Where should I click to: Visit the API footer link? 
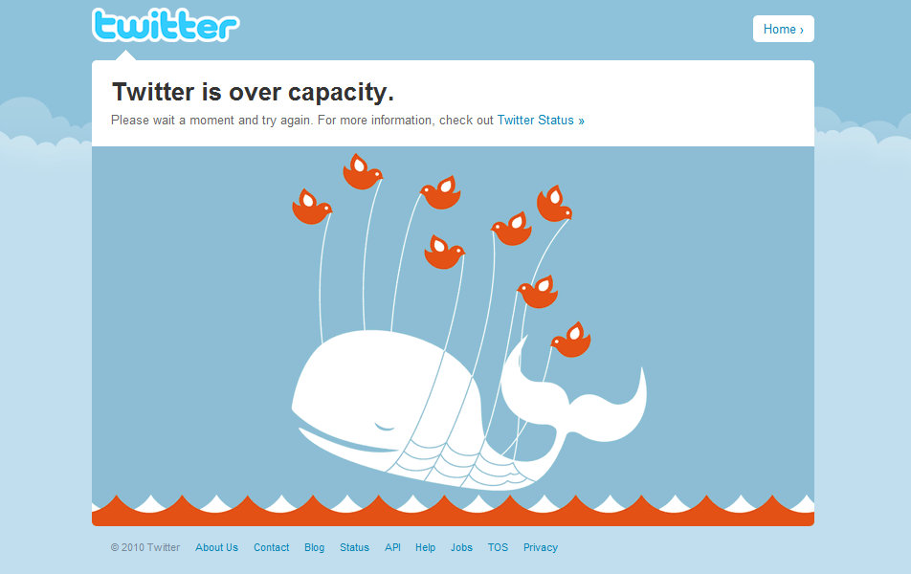[392, 547]
